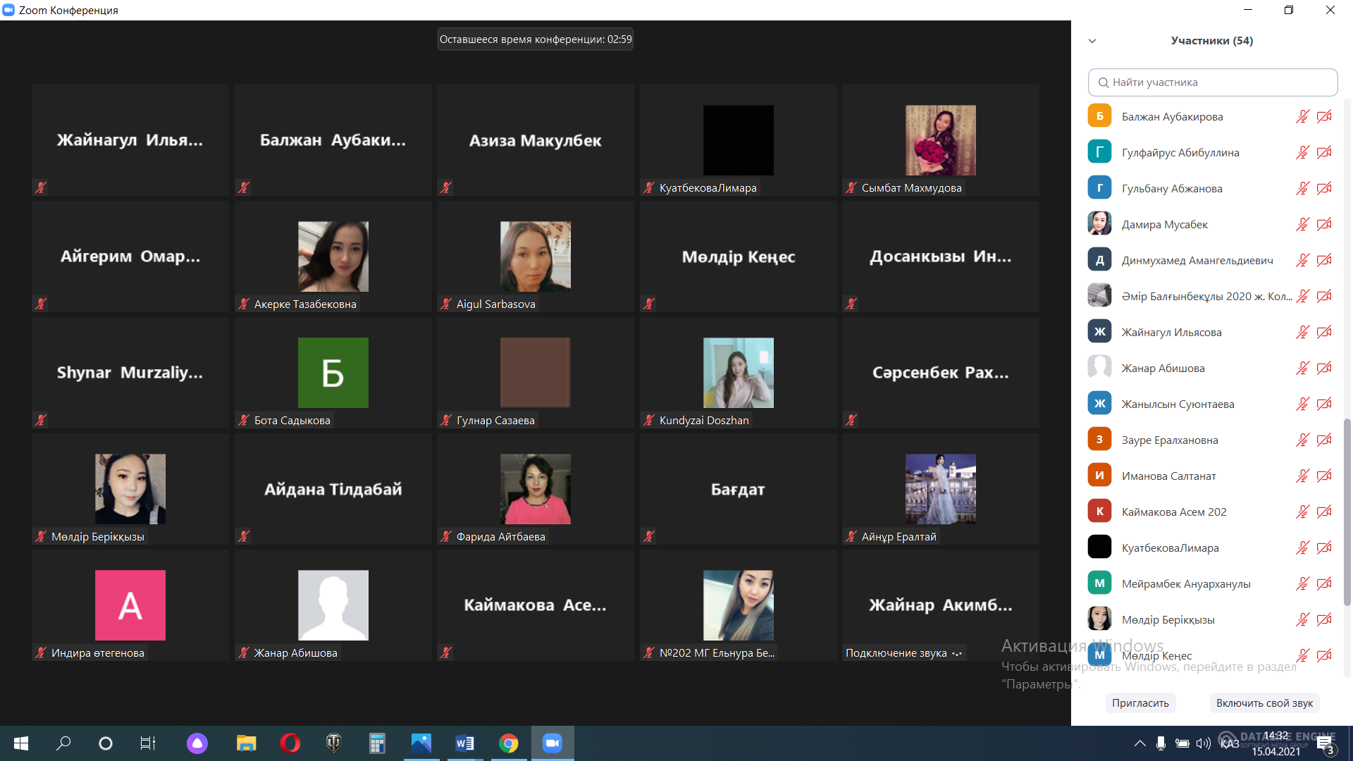Click camera-off icon beside Гульбану Абжанова

1324,188
